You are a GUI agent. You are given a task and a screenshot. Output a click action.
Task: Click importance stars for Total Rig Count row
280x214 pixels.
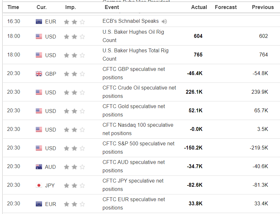coord(74,55)
